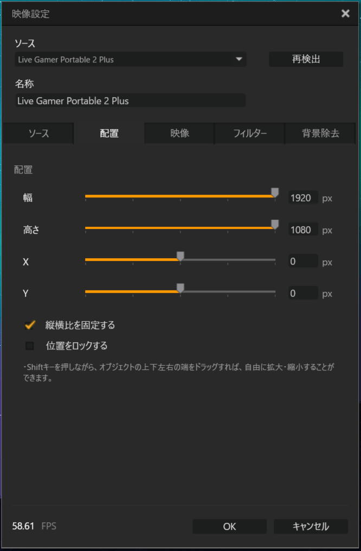This screenshot has width=361, height=551.
Task: Click the 58.61 FPS readout
Action: [34, 526]
